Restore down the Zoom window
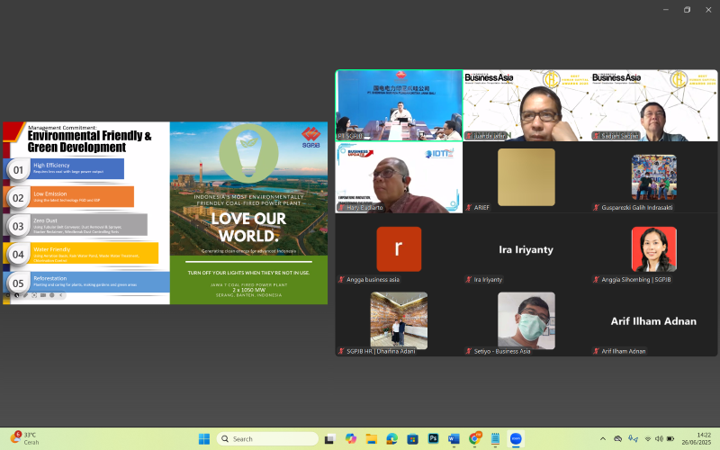 (x=687, y=10)
